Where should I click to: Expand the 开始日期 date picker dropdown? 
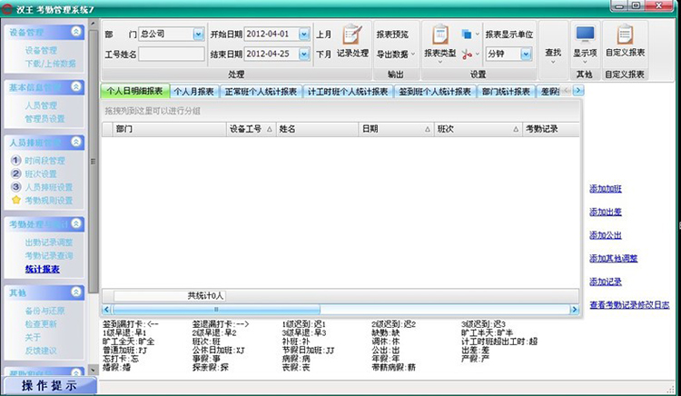tap(304, 34)
